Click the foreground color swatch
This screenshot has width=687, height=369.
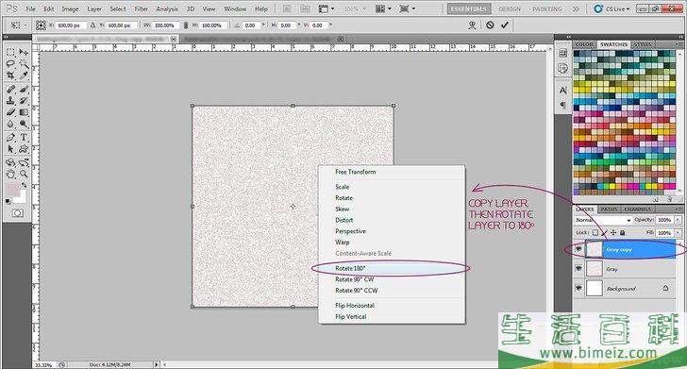[x=12, y=191]
